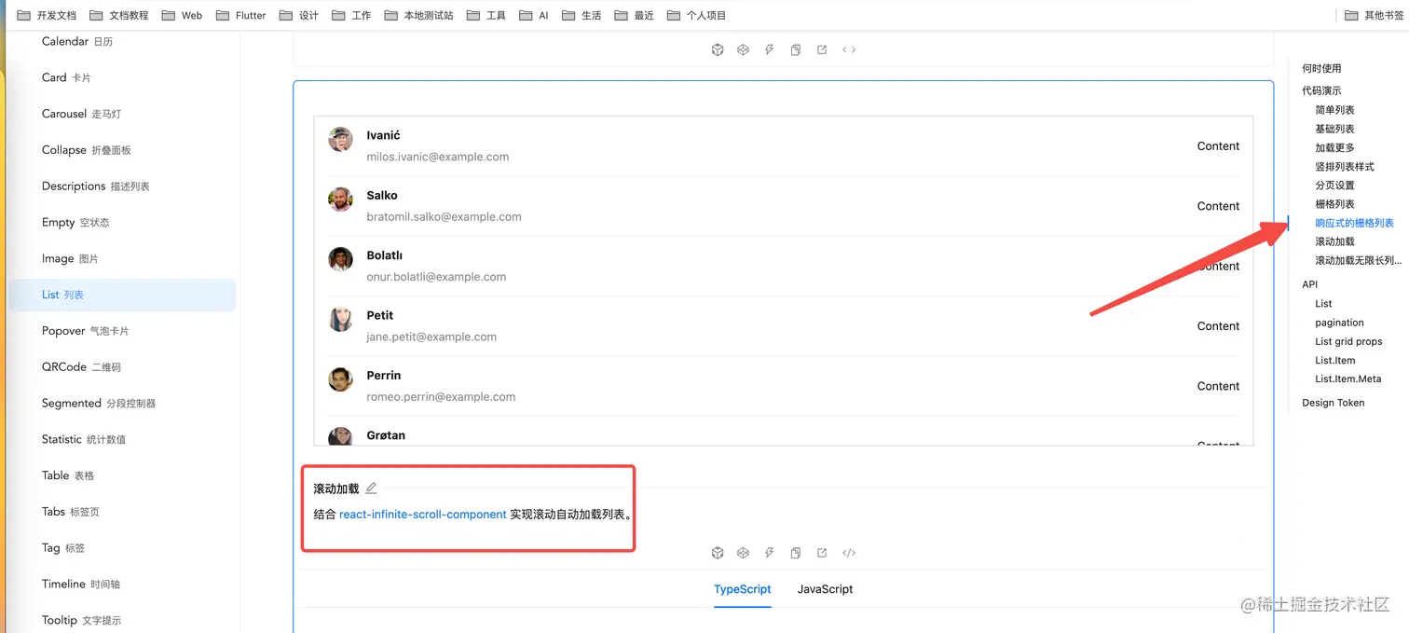Open the AI bookmark folder

click(x=535, y=16)
